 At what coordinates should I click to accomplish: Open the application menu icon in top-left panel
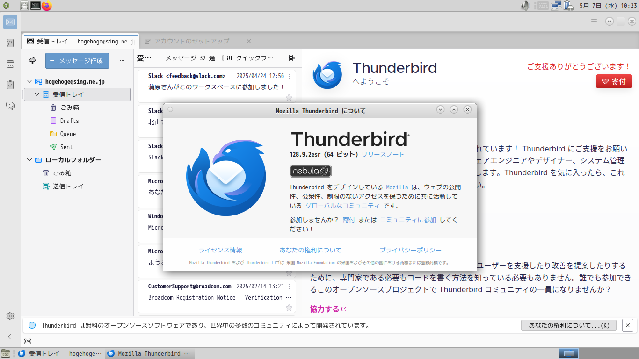tap(5, 6)
